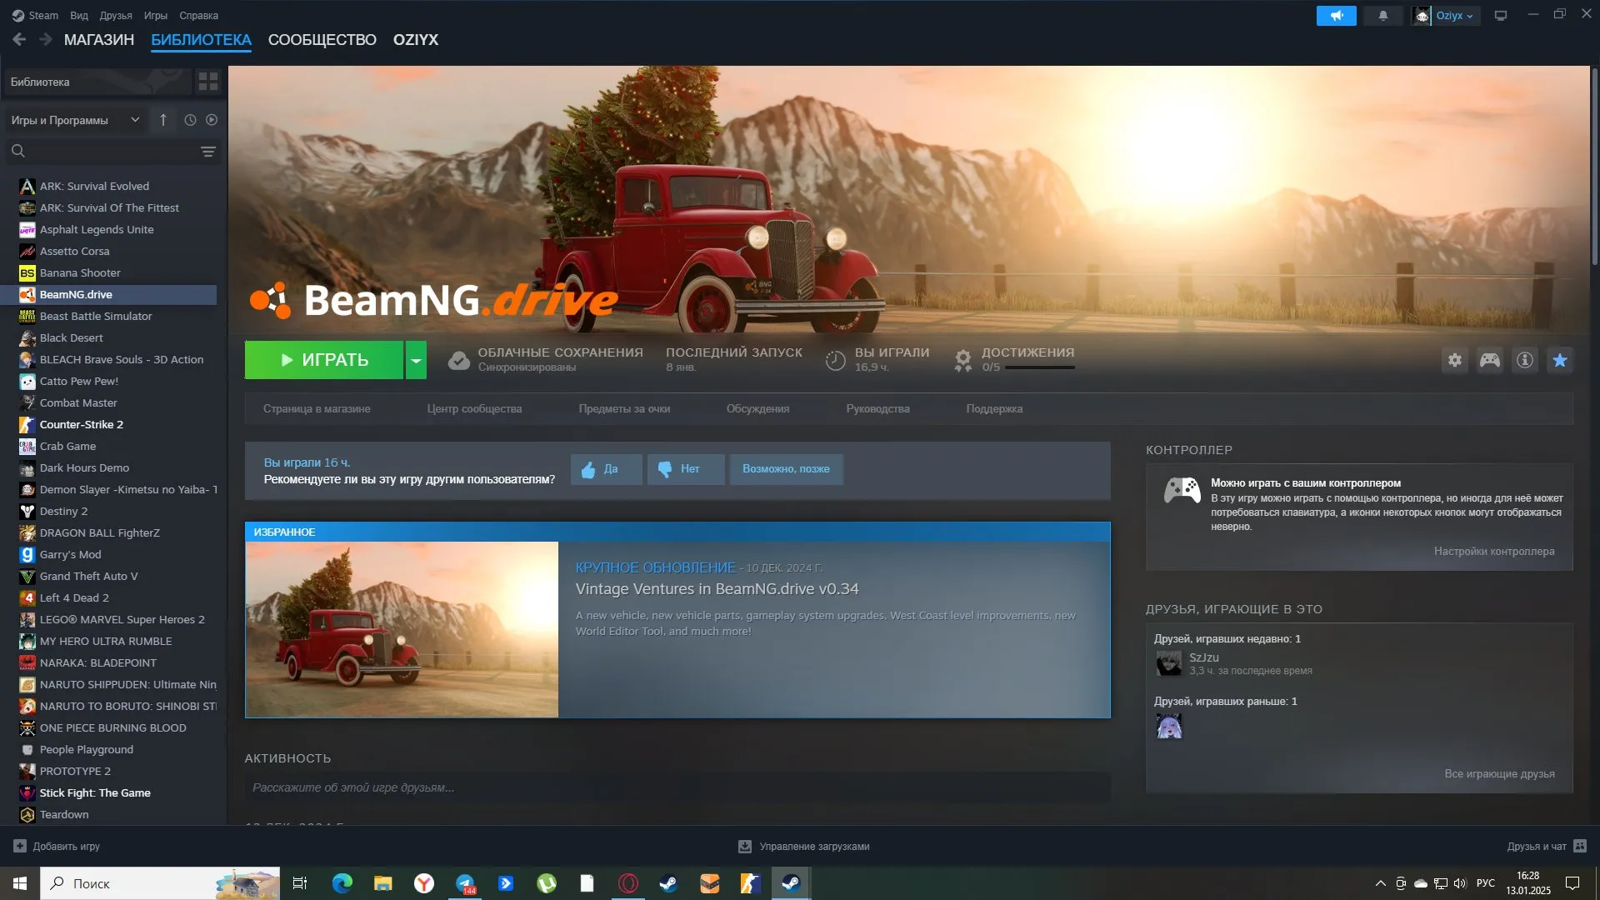Toggle the favorite star icon
The height and width of the screenshot is (900, 1600).
tap(1559, 360)
